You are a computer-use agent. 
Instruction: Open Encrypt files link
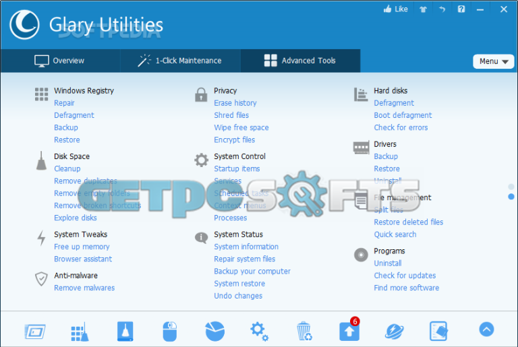pos(235,139)
